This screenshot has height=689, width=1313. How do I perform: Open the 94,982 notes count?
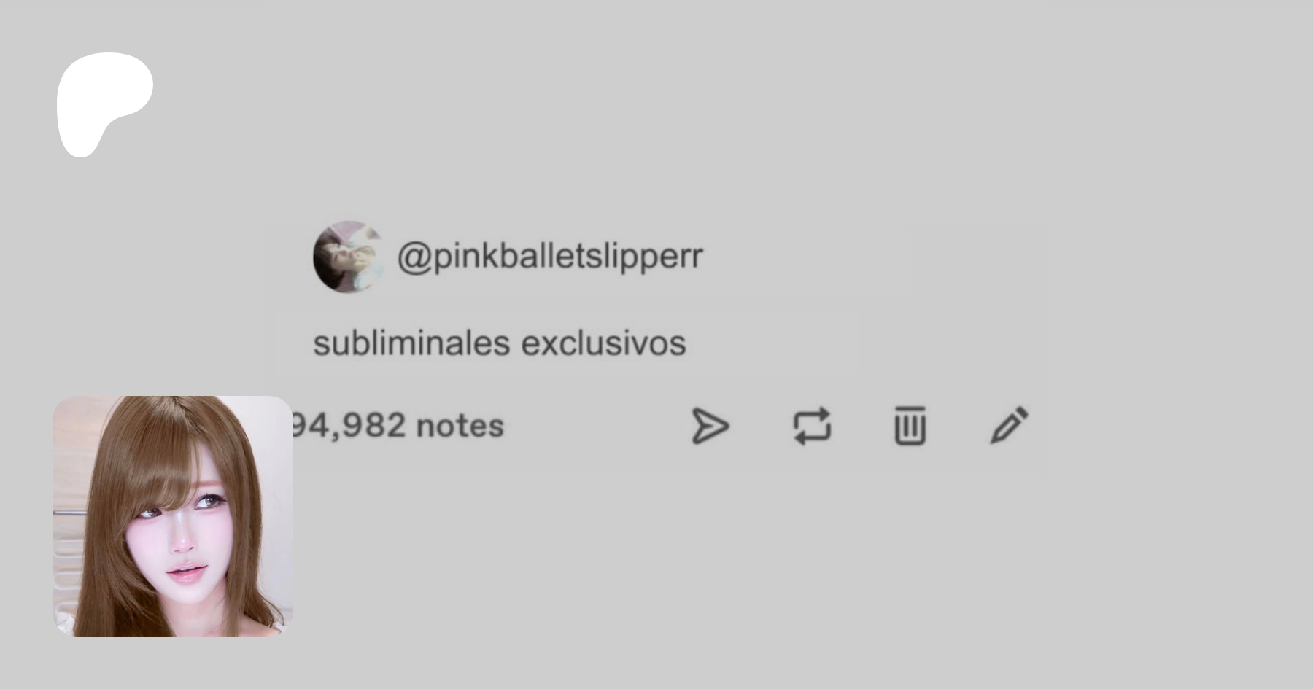pos(398,425)
